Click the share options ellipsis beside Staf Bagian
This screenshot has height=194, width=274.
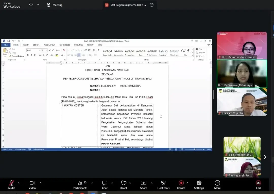(x=151, y=5)
